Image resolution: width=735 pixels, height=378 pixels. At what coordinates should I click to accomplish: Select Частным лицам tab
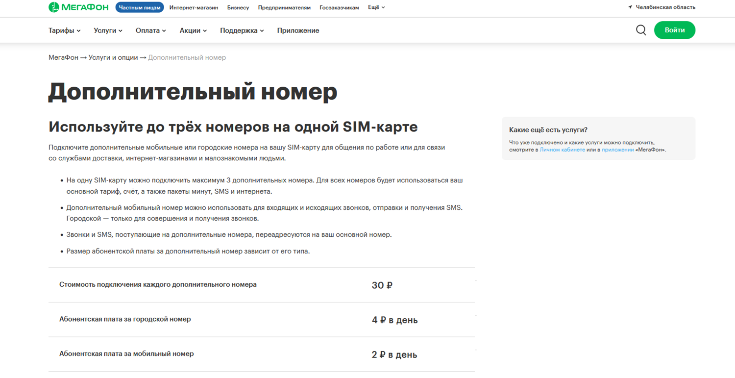(140, 7)
